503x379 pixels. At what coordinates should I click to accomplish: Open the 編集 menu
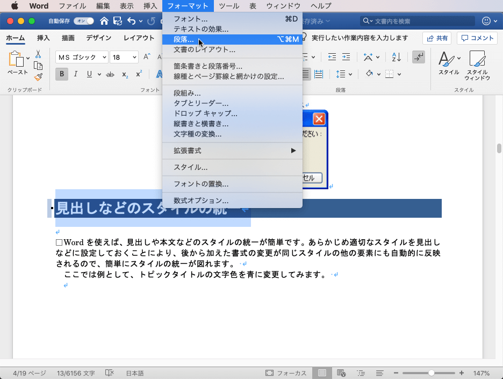click(103, 6)
